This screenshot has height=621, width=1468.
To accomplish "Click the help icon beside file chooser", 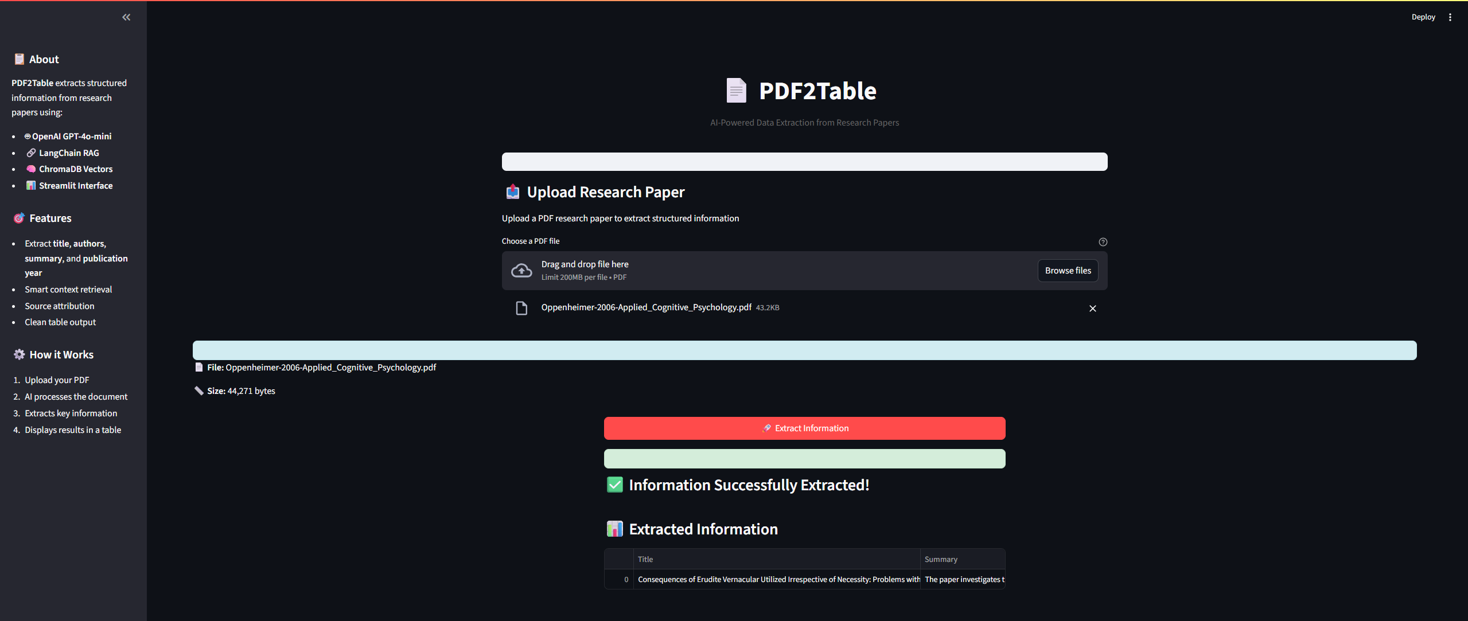I will (1103, 242).
